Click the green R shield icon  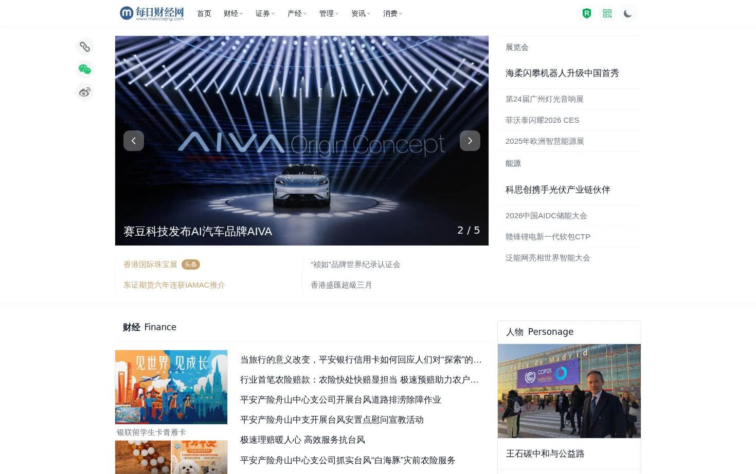coord(587,13)
